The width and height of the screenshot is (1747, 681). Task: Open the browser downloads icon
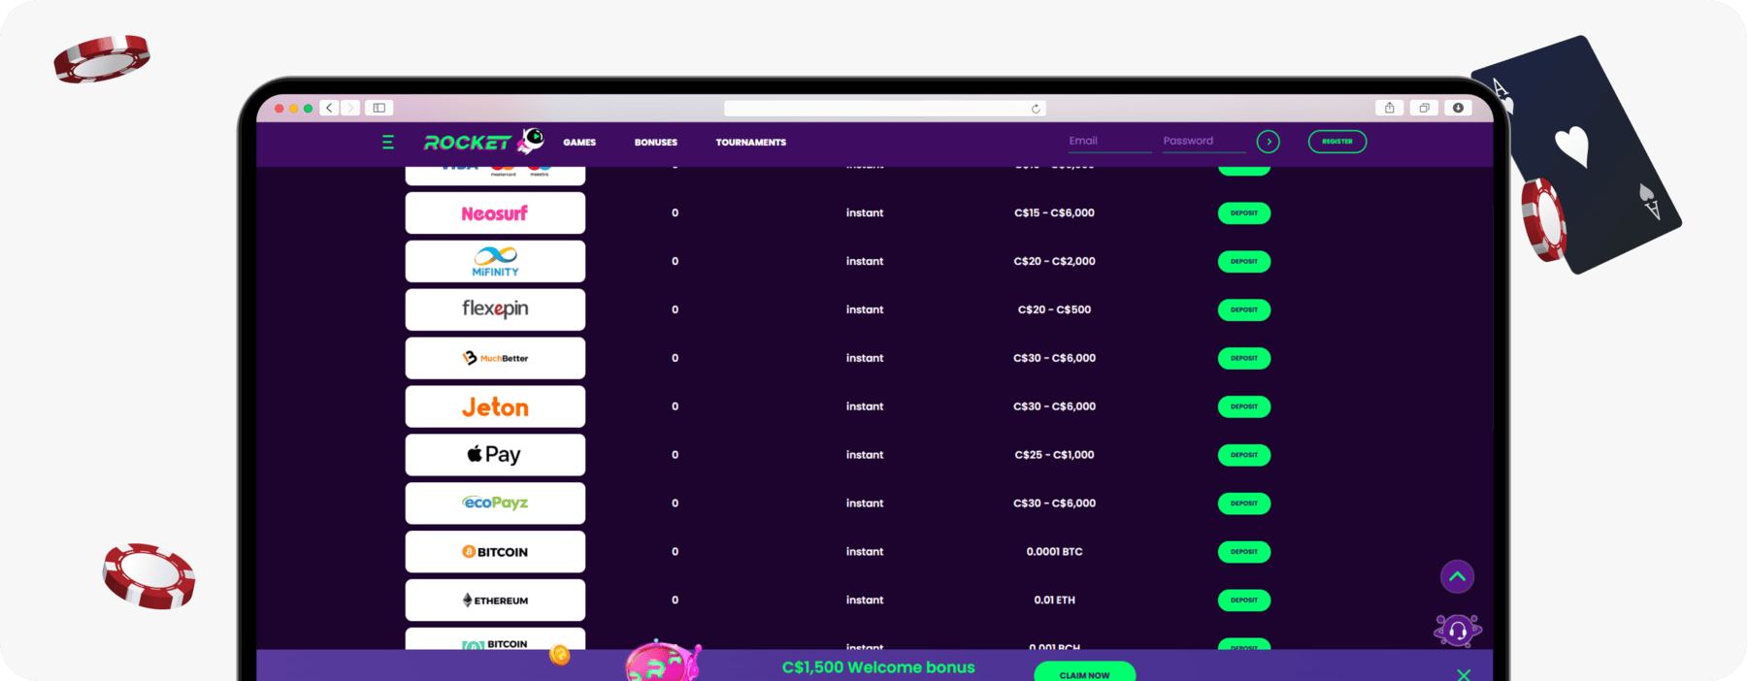coord(1458,108)
